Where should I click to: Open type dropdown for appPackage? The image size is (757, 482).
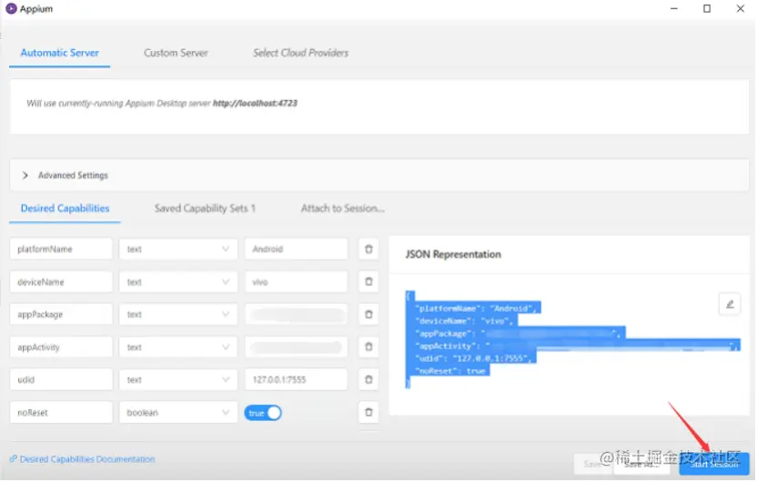click(x=178, y=315)
